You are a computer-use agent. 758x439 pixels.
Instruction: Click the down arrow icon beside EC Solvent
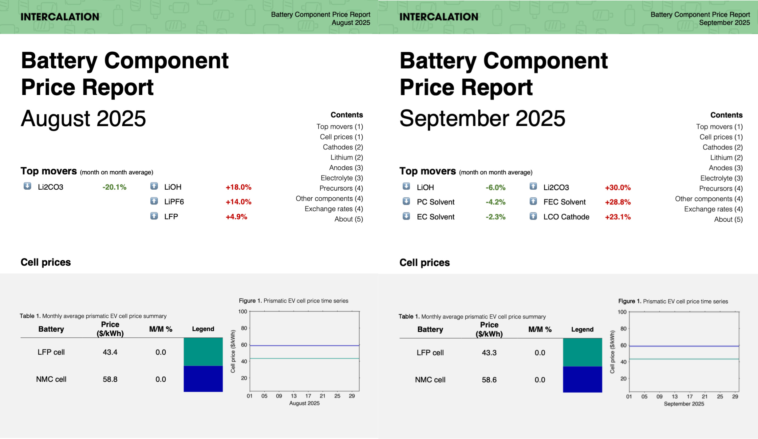coord(406,216)
